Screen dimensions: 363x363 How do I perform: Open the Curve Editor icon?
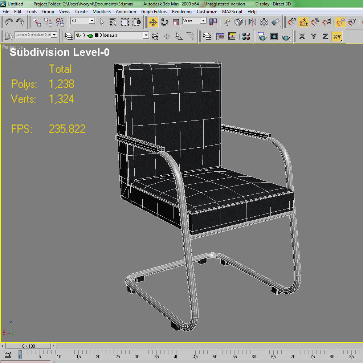220,36
